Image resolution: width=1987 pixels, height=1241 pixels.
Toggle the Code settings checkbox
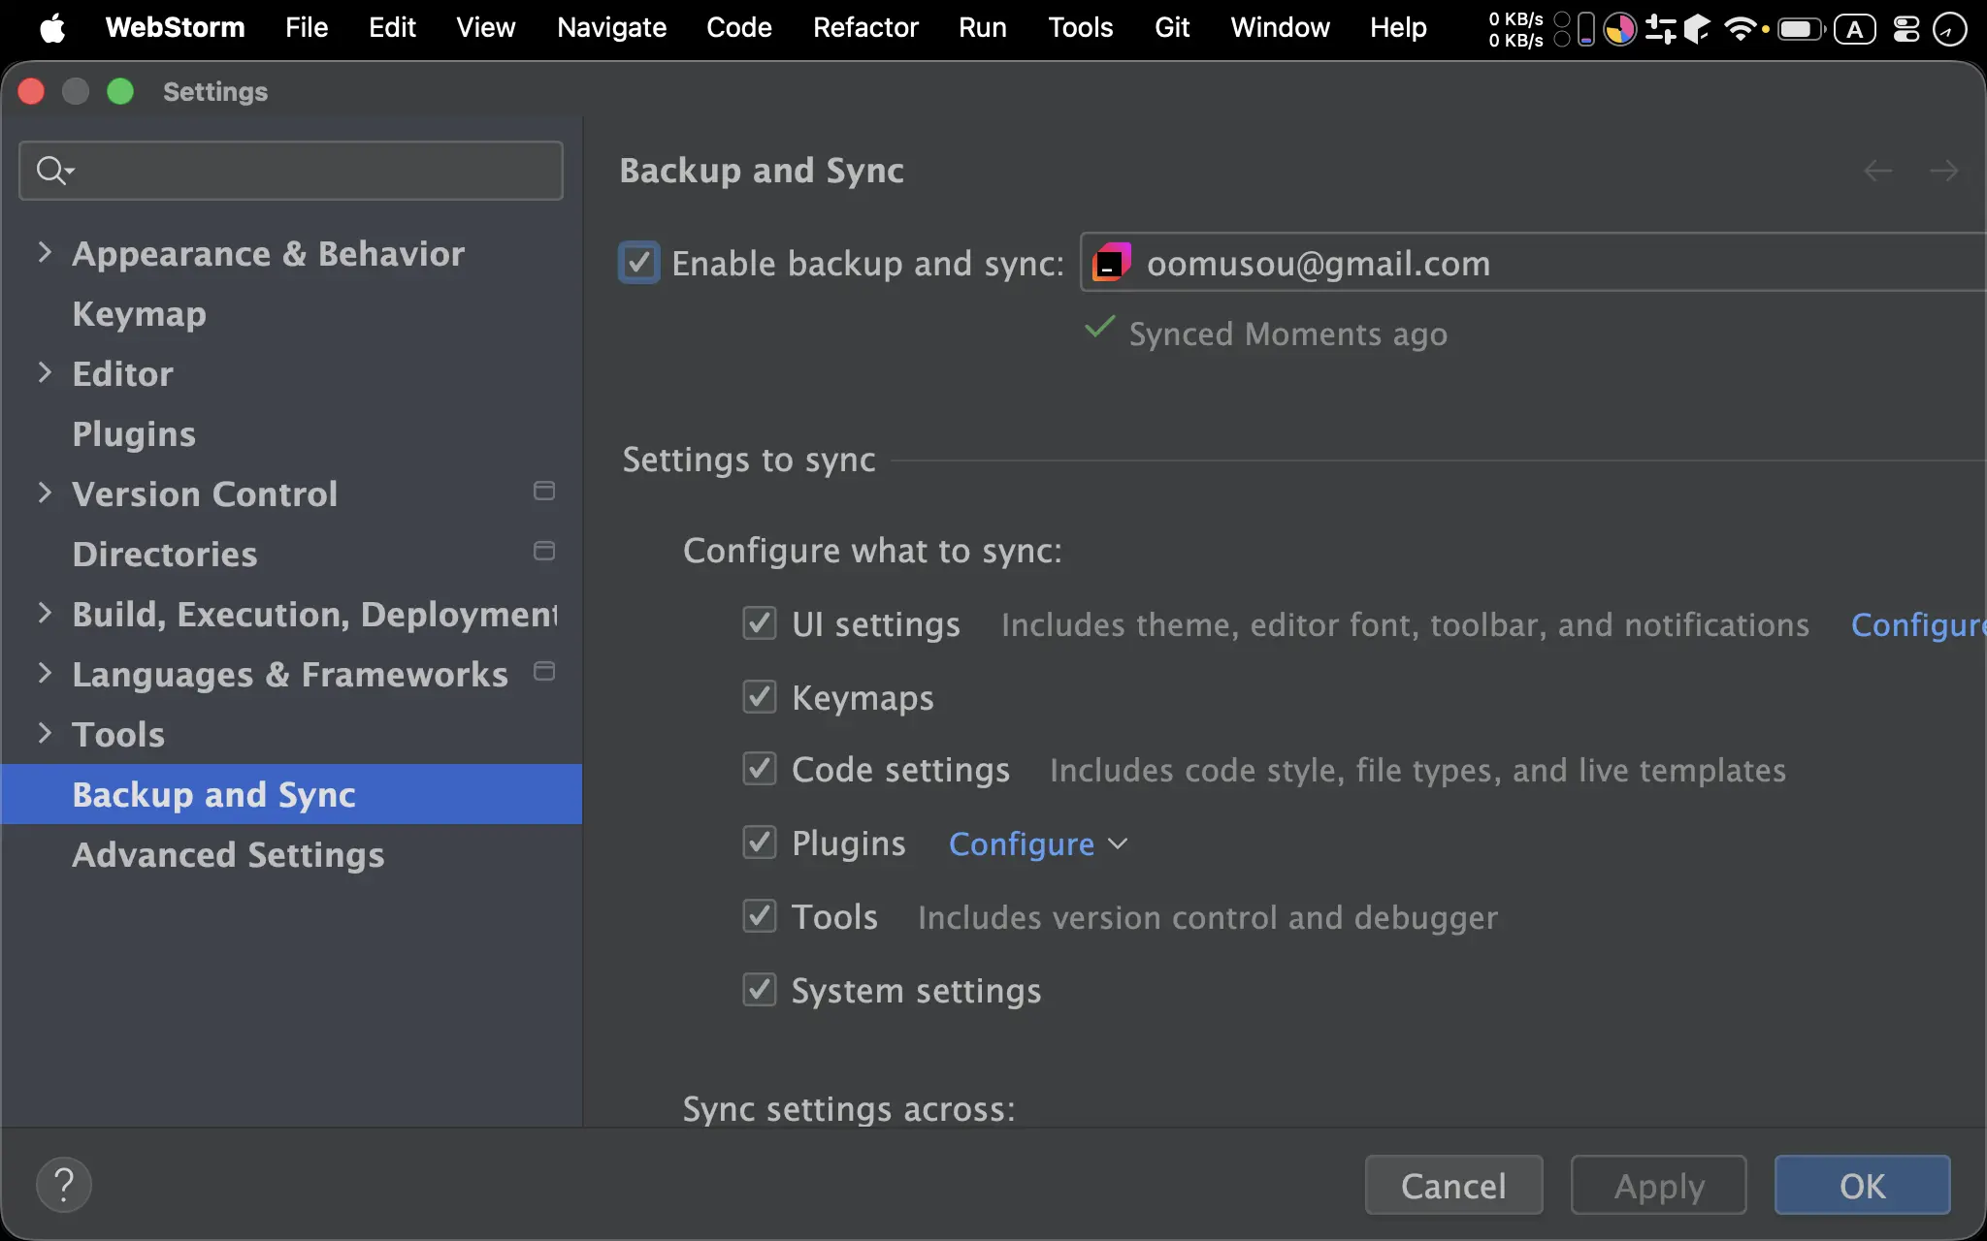(x=760, y=769)
